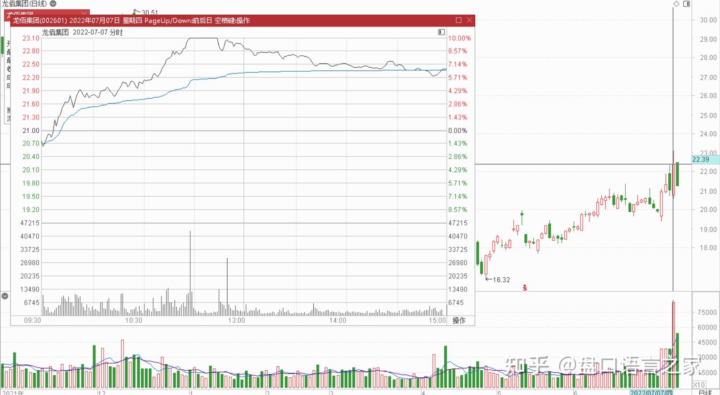Click the 47215 volume label on left axis

pos(30,223)
